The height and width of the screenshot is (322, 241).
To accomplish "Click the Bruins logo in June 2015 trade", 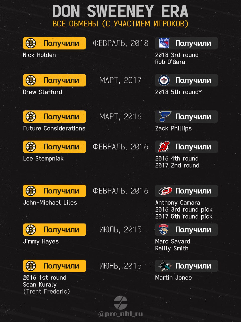I will [x=31, y=266].
